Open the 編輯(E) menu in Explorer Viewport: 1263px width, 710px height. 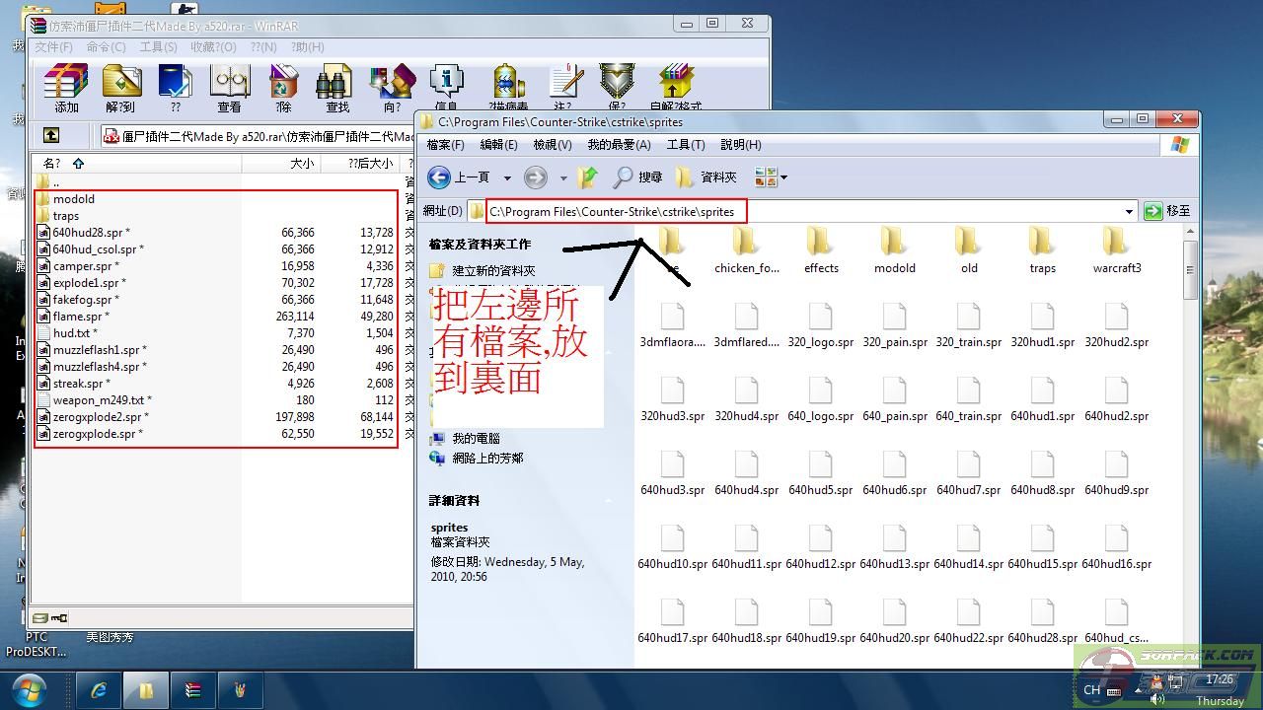(x=498, y=144)
